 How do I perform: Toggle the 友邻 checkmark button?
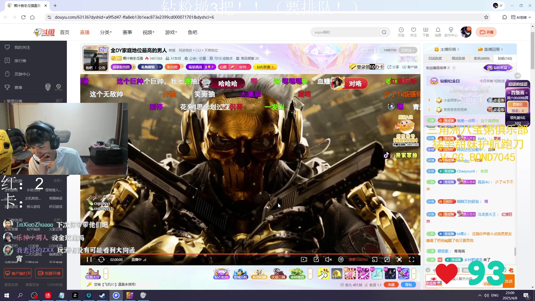pos(368,50)
